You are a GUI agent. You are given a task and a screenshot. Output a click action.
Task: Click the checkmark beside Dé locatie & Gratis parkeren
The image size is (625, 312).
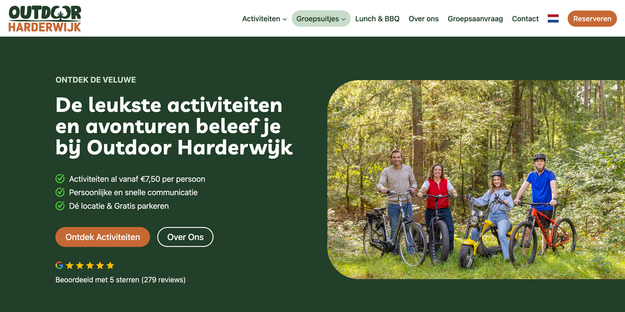point(60,206)
